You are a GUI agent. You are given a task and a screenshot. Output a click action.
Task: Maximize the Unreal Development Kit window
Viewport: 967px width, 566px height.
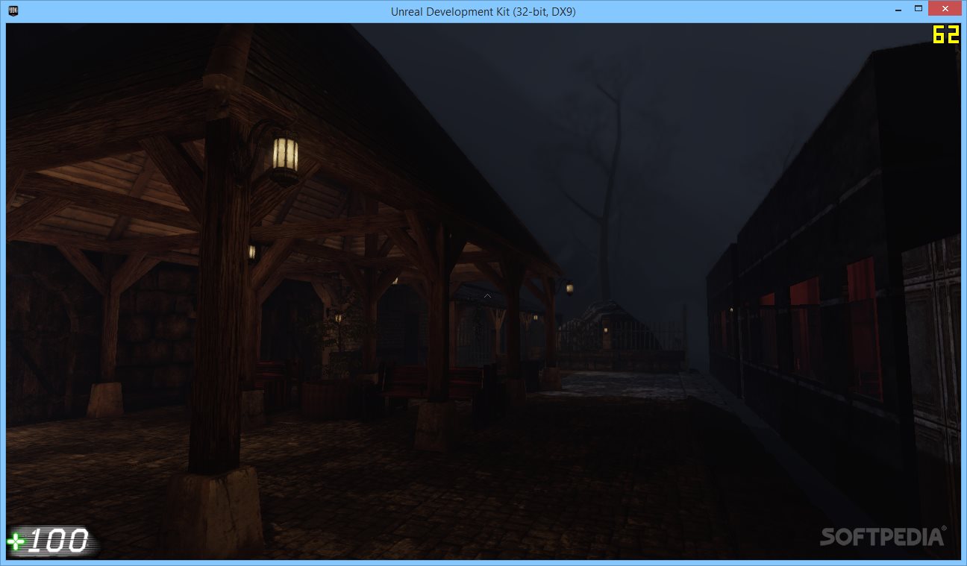click(919, 9)
